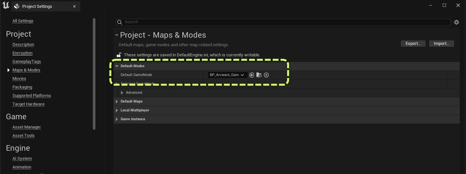Click the Export... button

point(413,44)
